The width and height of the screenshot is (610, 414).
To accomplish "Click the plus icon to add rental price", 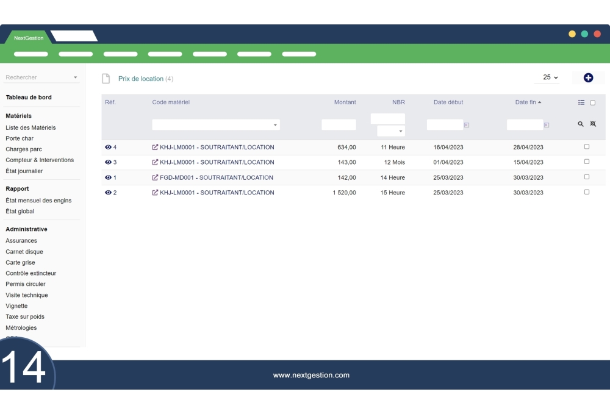I will pos(588,77).
